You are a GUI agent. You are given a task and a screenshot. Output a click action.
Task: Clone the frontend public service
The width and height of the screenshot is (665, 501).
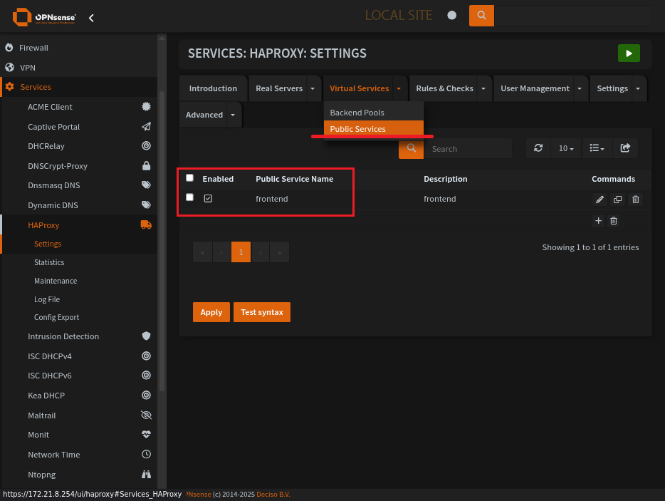[x=617, y=200]
